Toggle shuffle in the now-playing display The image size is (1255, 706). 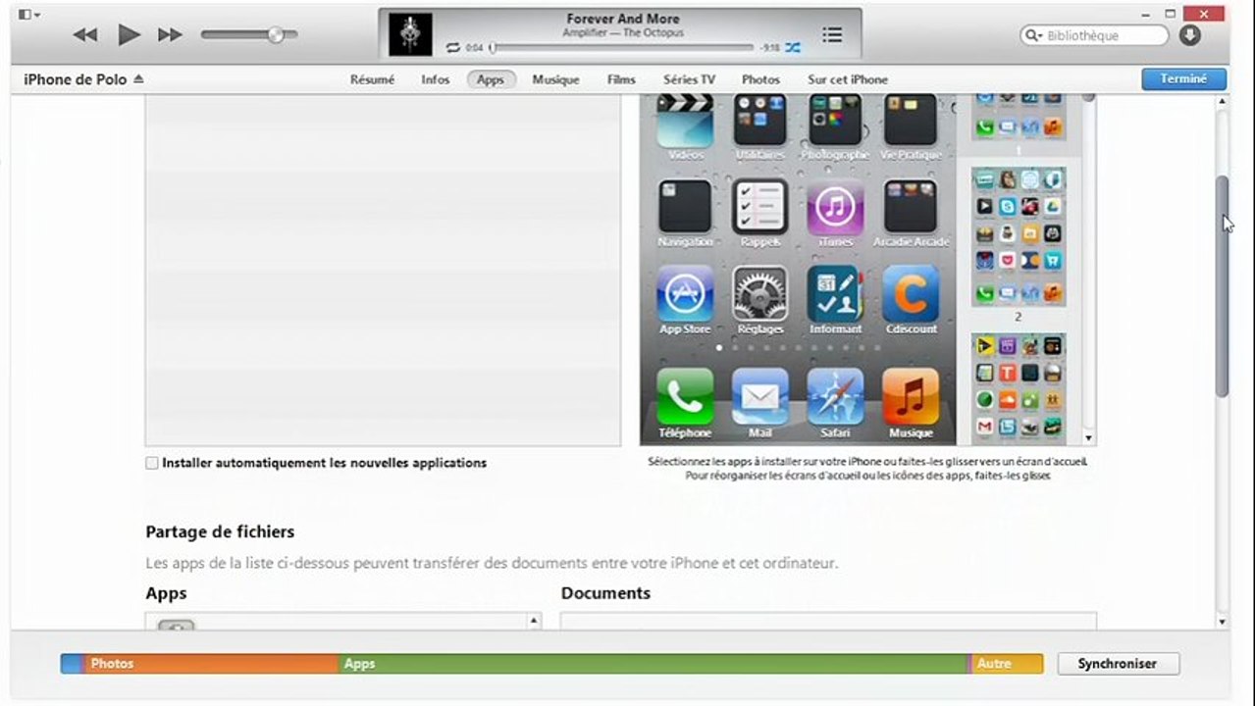(x=793, y=47)
